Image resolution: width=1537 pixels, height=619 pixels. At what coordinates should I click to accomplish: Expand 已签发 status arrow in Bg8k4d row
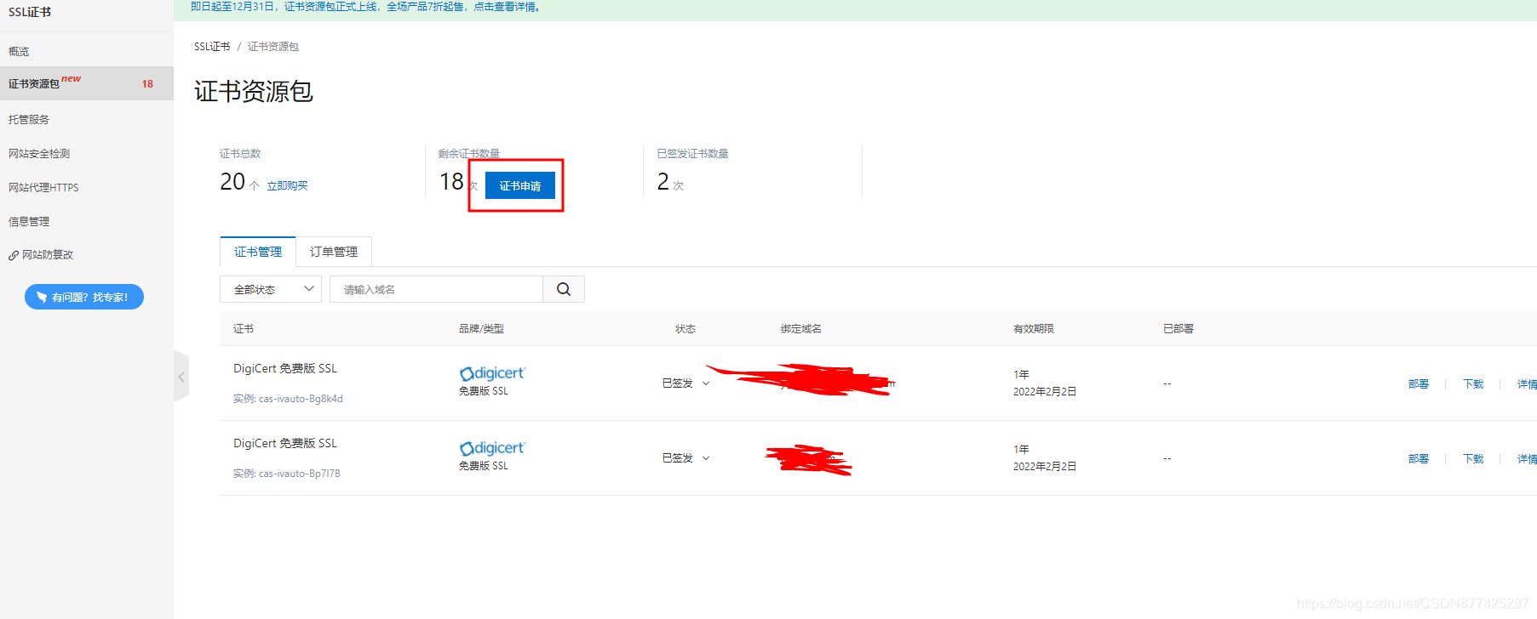[706, 383]
